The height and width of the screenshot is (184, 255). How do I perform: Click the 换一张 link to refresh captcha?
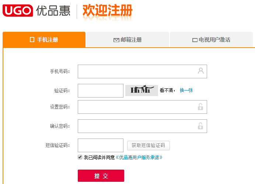click(x=186, y=90)
